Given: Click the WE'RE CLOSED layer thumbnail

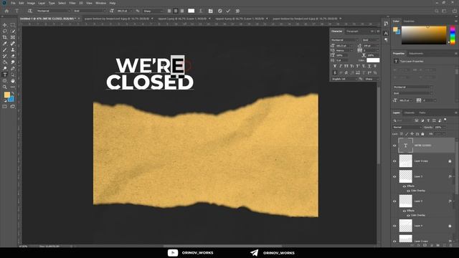Looking at the screenshot, I should pos(405,145).
